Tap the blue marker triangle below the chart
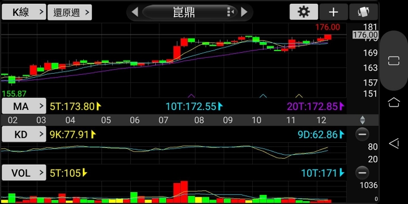408x204 pixels. [x=263, y=96]
